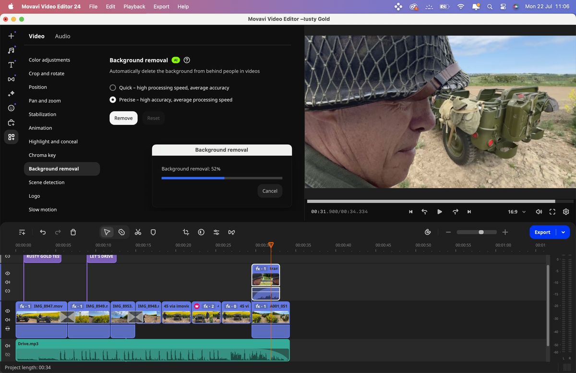
Task: Select the Split scissors tool in the timeline toolbar
Action: (x=138, y=232)
